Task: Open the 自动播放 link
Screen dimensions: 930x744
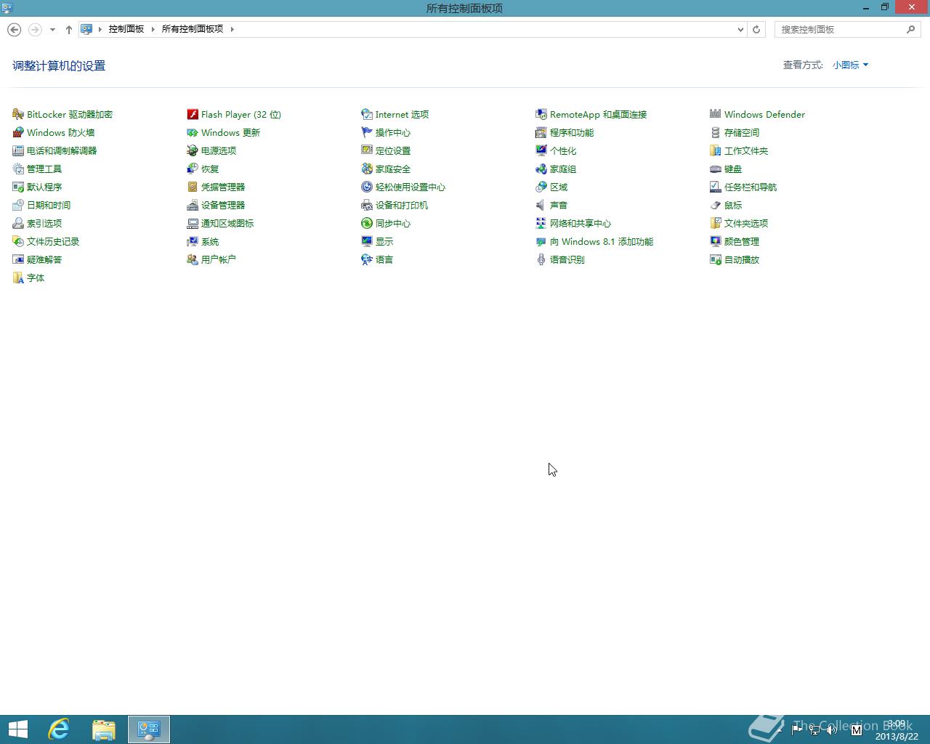Action: (741, 260)
